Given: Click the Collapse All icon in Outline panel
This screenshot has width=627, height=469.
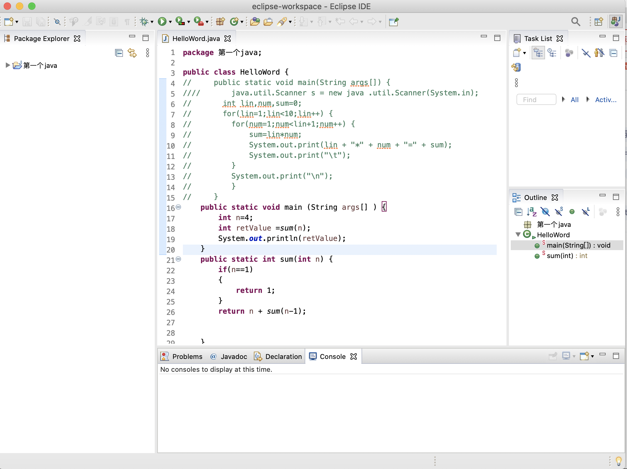Looking at the screenshot, I should pos(518,212).
